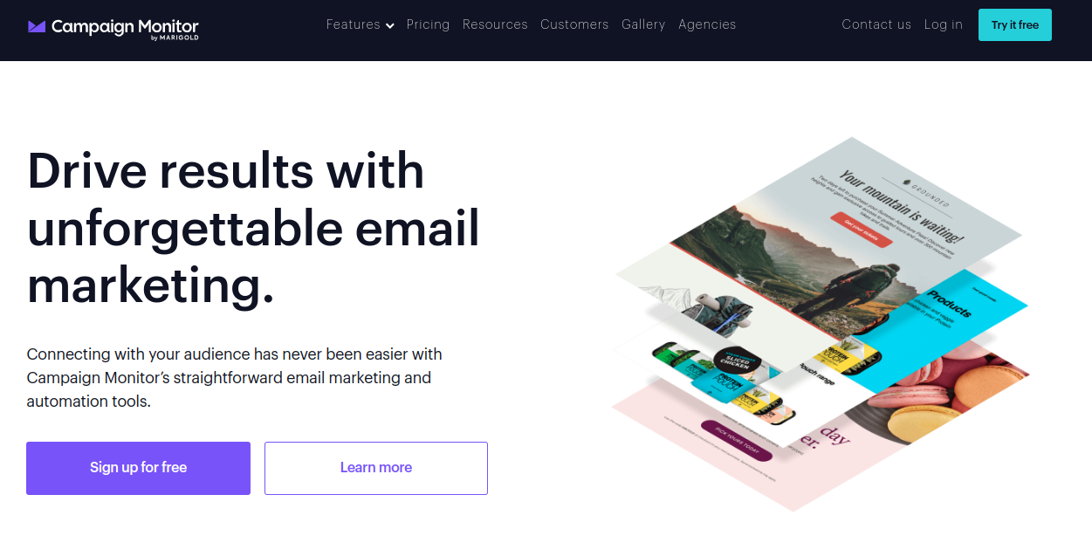Click the Campaign Monitor envelope logo icon
1092x536 pixels.
tap(37, 27)
